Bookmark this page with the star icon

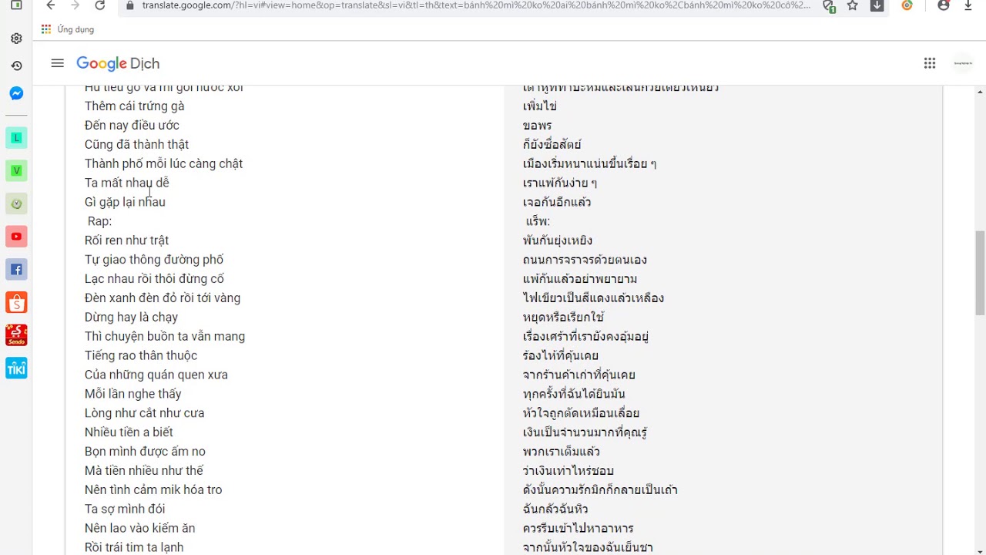click(853, 5)
